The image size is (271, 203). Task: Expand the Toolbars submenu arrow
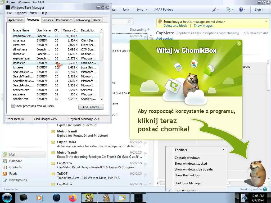[223, 150]
